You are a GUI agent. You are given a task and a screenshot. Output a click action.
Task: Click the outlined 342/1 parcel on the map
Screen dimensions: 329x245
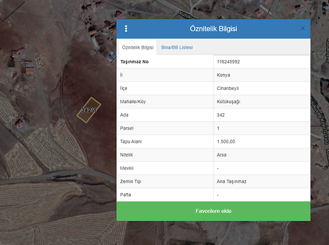pos(88,110)
